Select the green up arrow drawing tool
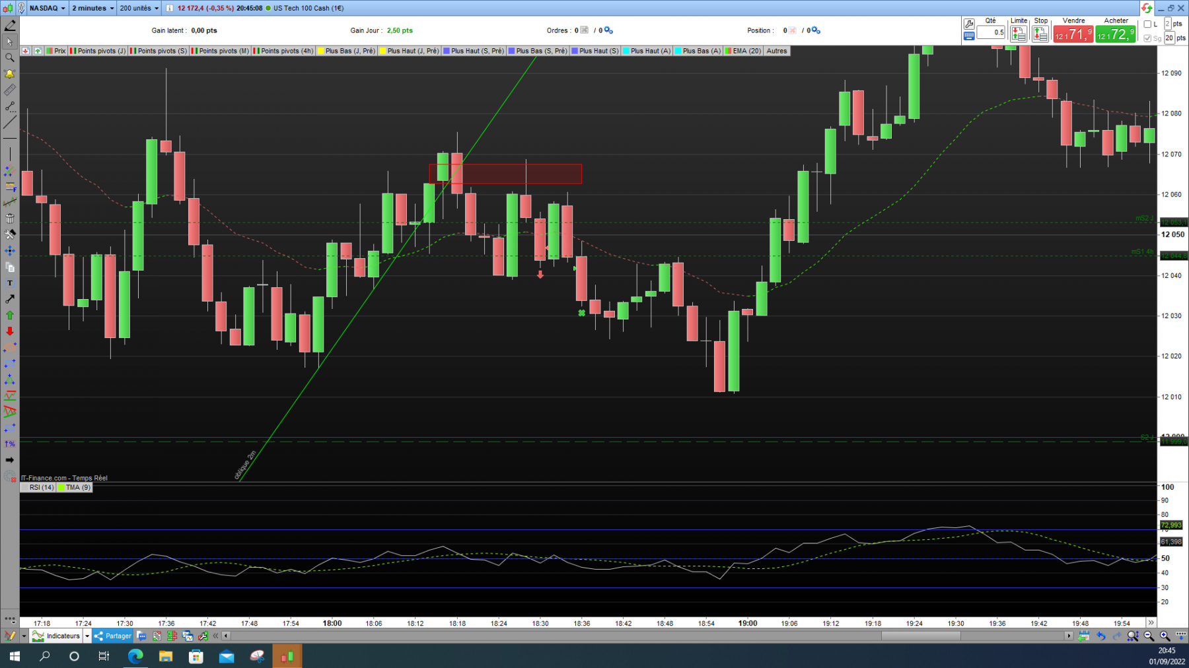This screenshot has height=668, width=1189. point(9,316)
